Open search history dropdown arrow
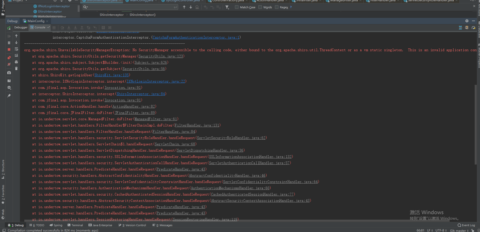Image resolution: width=480 pixels, height=232 pixels. click(x=86, y=7)
